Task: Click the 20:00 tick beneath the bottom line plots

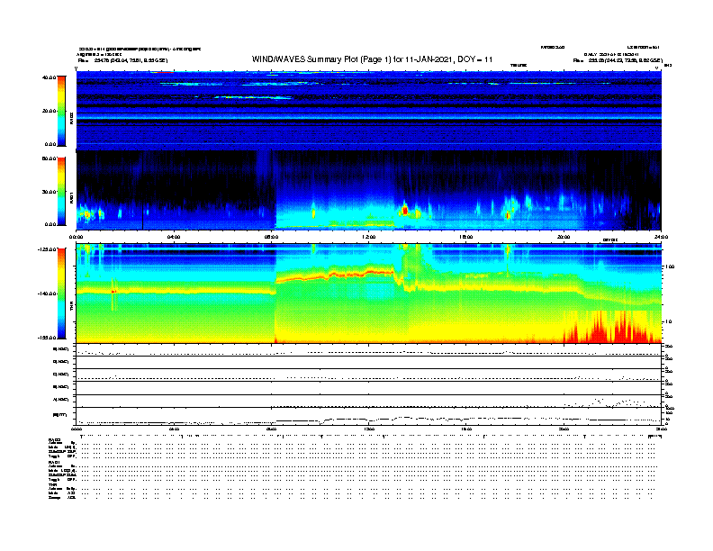Action: pyautogui.click(x=564, y=429)
